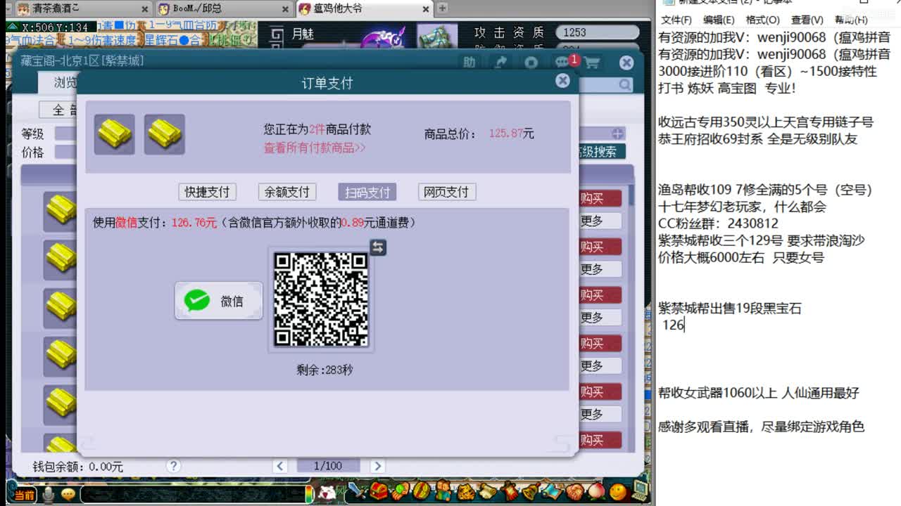Click the 紫禁城帮出售19段黑宝石 line in Notepad
Image resolution: width=901 pixels, height=506 pixels.
pyautogui.click(x=730, y=309)
